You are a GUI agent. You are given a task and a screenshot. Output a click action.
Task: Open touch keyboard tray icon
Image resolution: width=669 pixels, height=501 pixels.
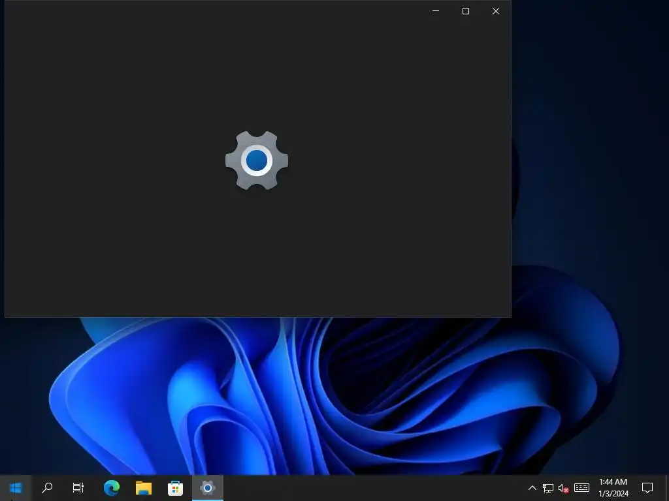[581, 488]
